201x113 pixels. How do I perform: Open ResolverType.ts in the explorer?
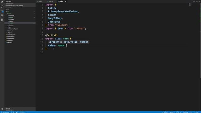click(14, 29)
